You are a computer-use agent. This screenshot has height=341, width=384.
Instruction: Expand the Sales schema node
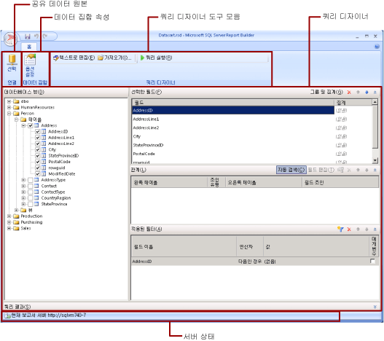tap(9, 228)
